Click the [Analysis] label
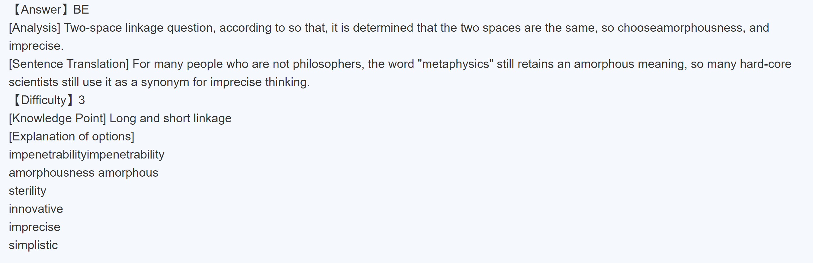813x263 pixels. coord(34,28)
